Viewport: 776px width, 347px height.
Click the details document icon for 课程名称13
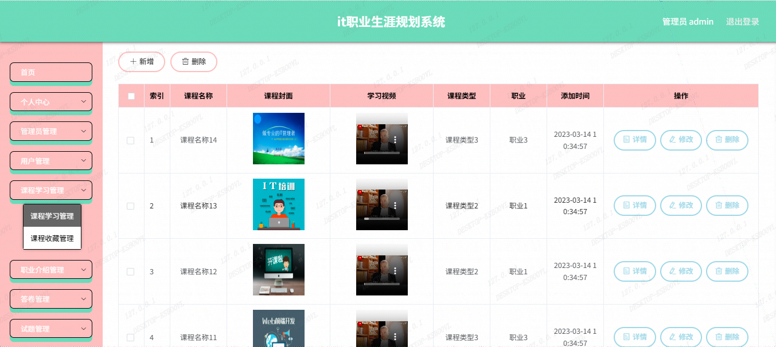(x=627, y=206)
